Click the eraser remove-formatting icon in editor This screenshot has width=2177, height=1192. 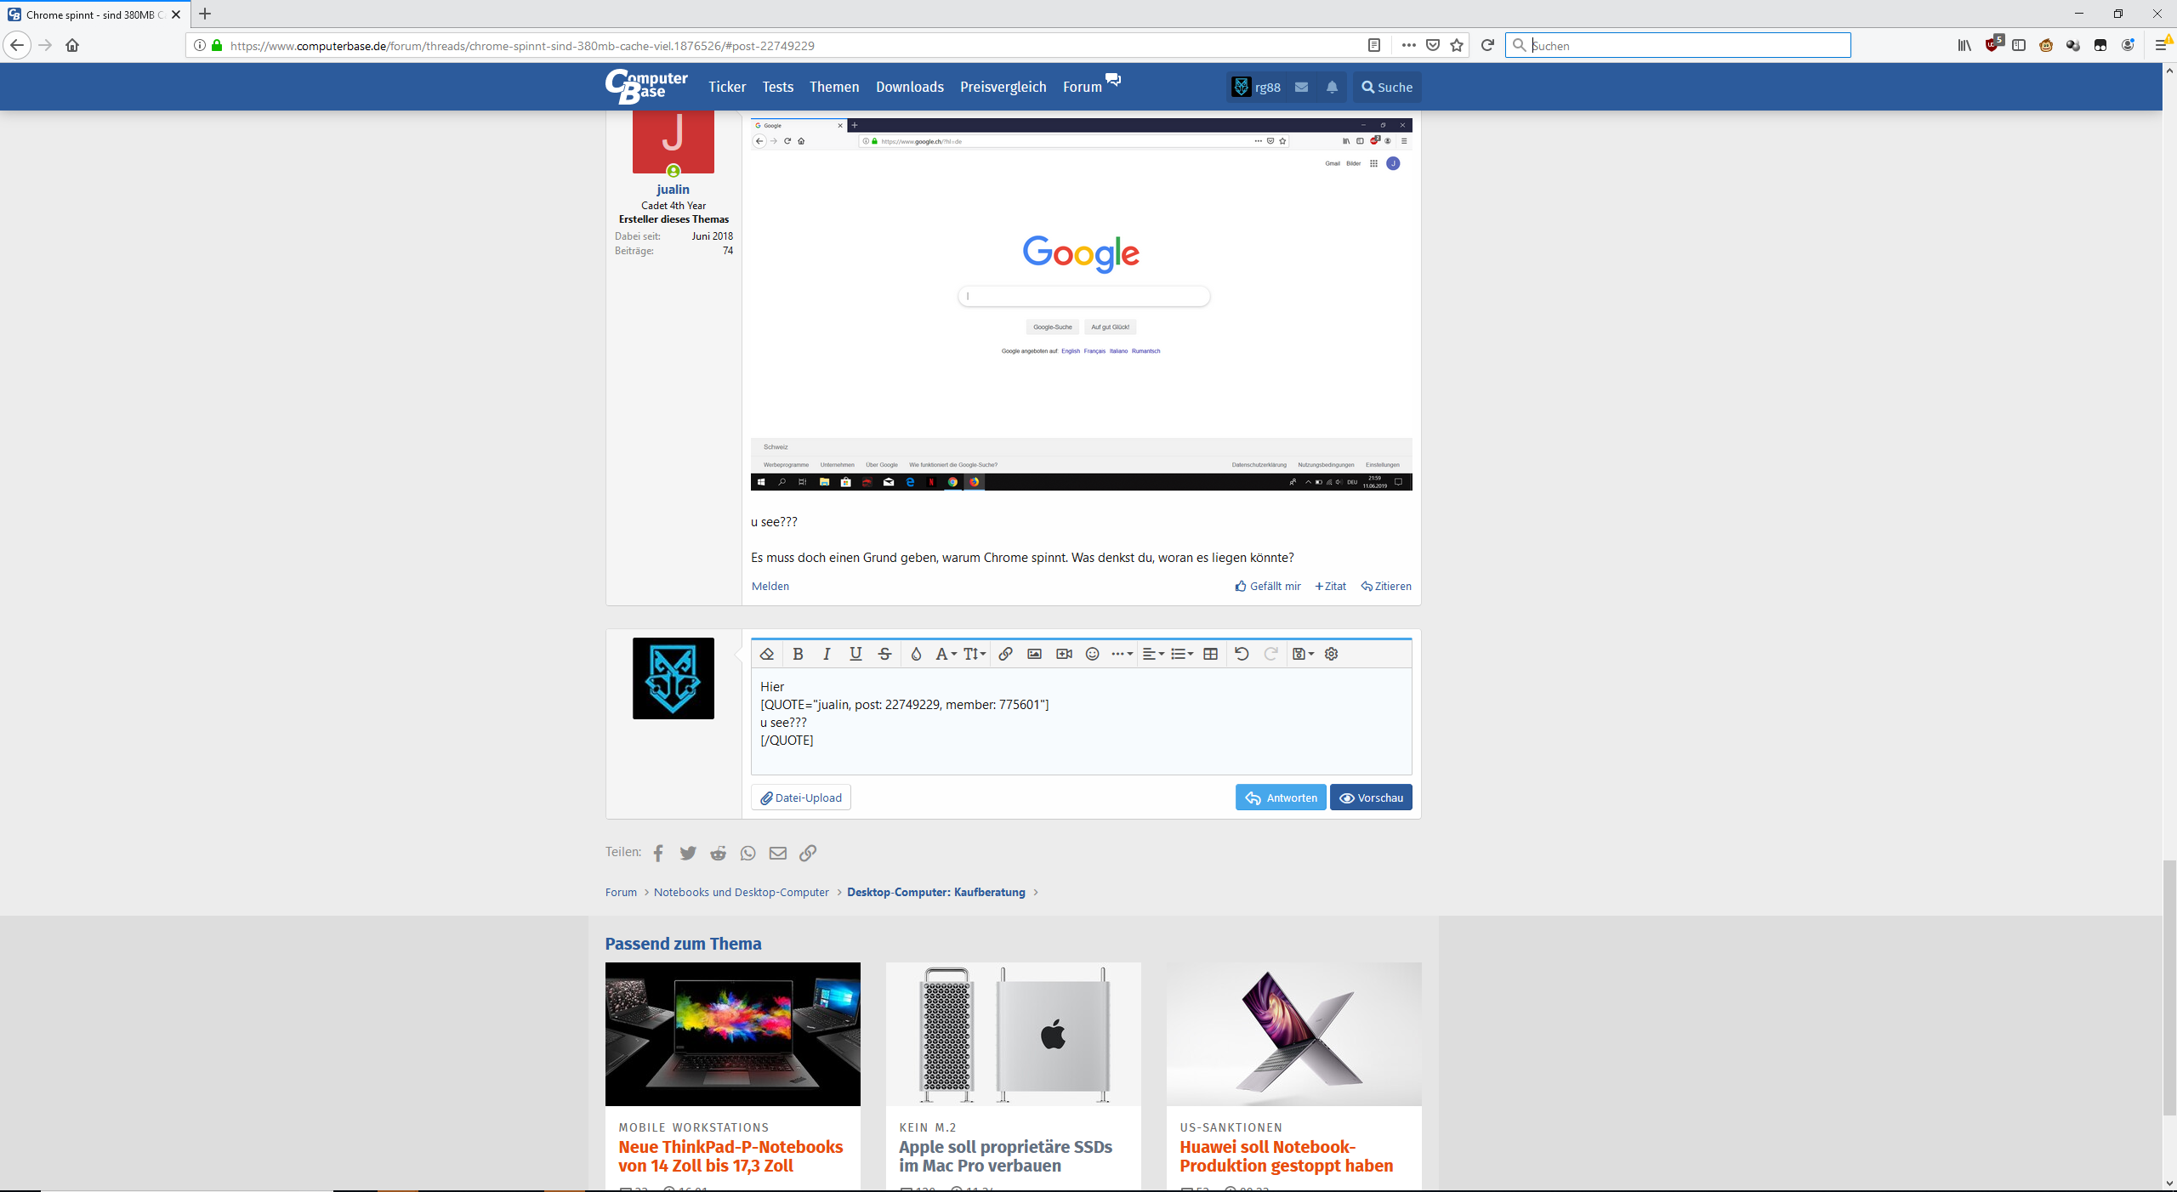point(766,654)
